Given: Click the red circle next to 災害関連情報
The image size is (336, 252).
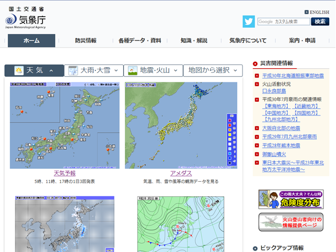Looking at the screenshot, I should click(256, 64).
